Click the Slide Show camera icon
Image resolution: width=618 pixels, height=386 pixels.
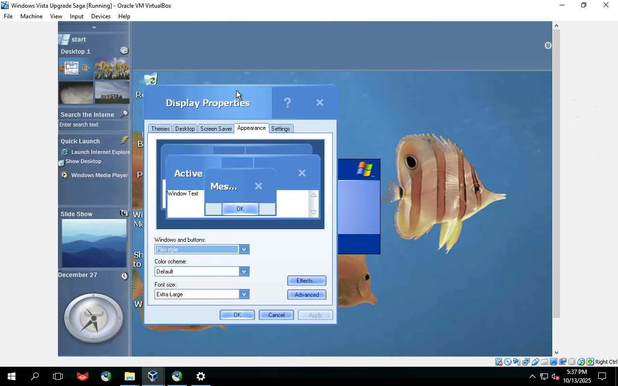[x=124, y=213]
